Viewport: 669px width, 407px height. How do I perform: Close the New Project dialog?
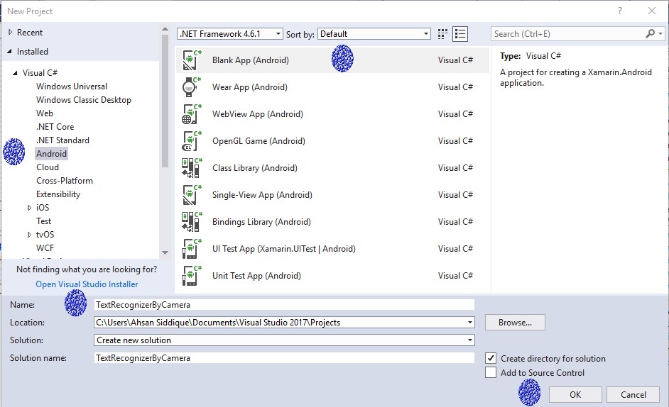click(651, 11)
